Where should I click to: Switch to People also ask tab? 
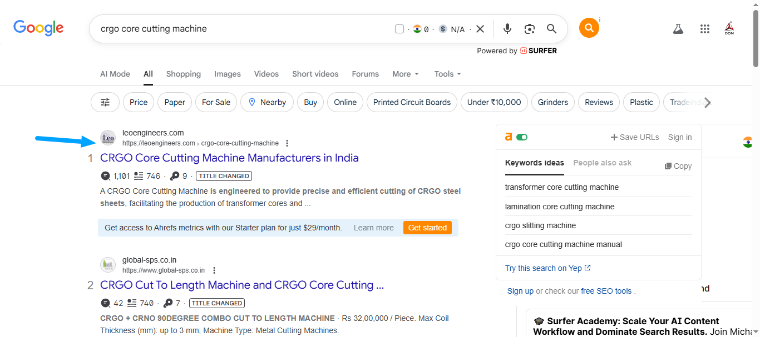point(602,163)
